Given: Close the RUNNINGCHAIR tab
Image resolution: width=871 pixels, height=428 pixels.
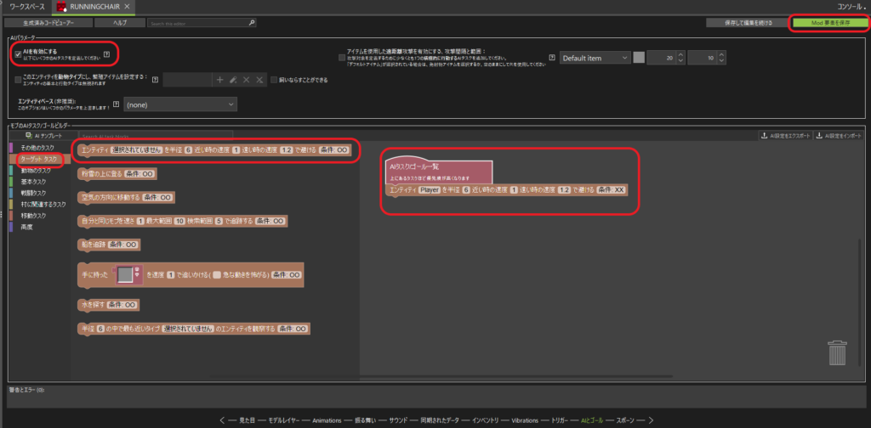Looking at the screenshot, I should (x=126, y=7).
